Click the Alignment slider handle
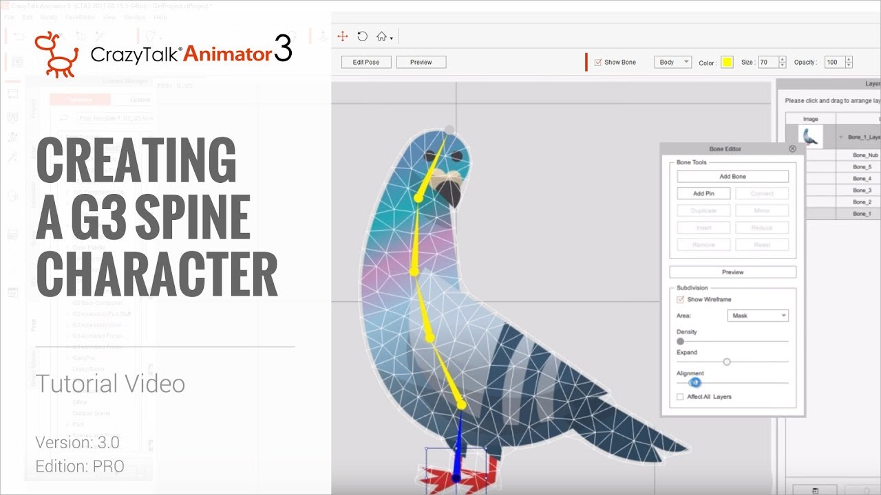This screenshot has height=495, width=881. [x=695, y=382]
